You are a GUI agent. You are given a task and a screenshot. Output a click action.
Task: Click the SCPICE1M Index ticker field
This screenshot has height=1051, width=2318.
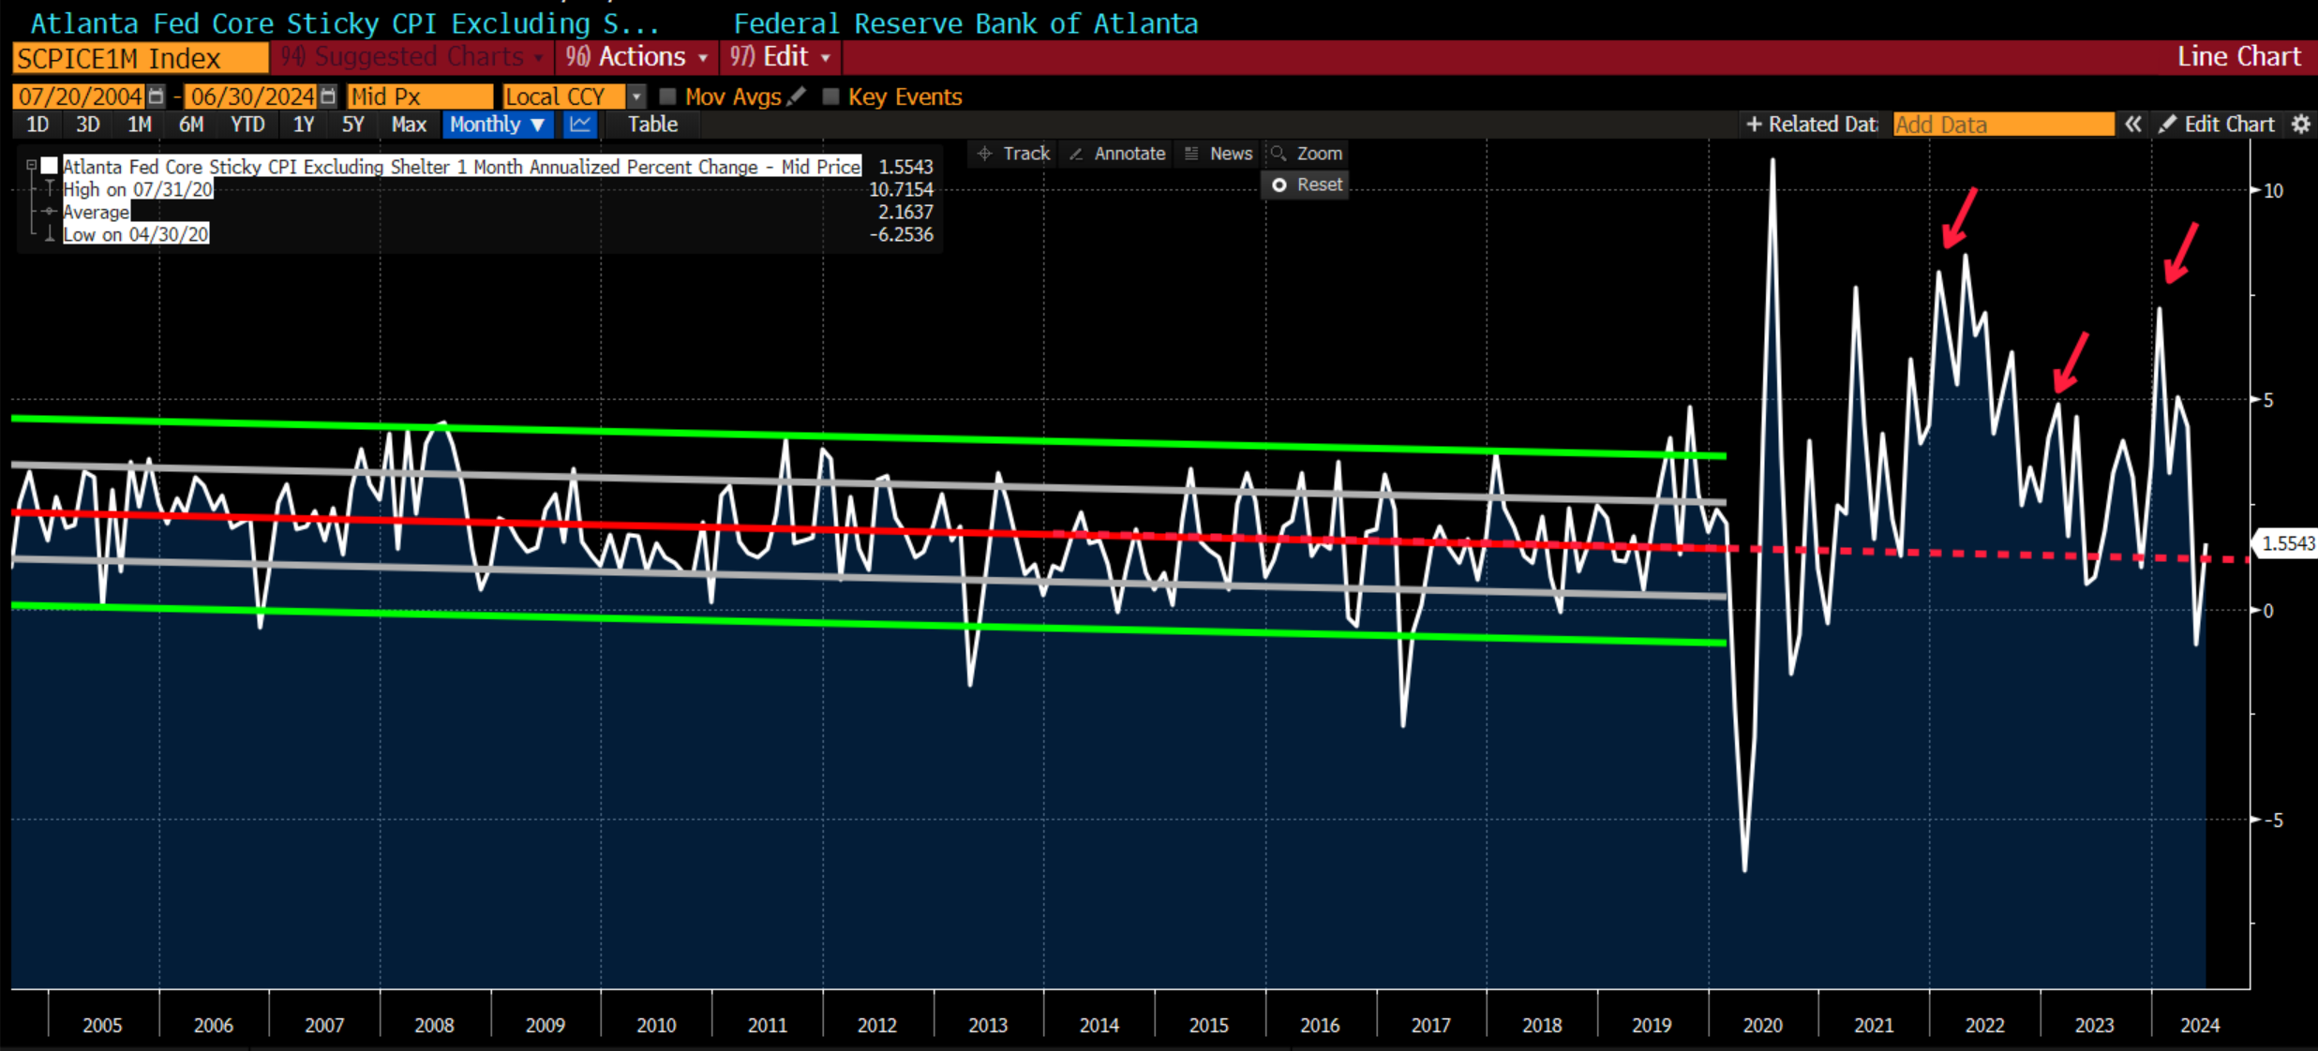(x=141, y=58)
